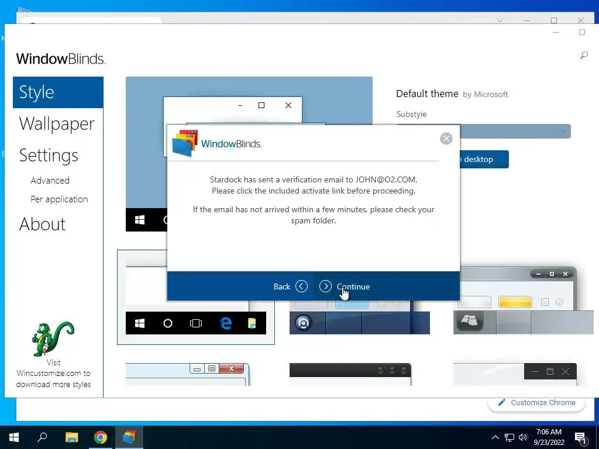Viewport: 599px width, 449px height.
Task: Select the dark flat caption style thumbnail
Action: tap(515, 374)
